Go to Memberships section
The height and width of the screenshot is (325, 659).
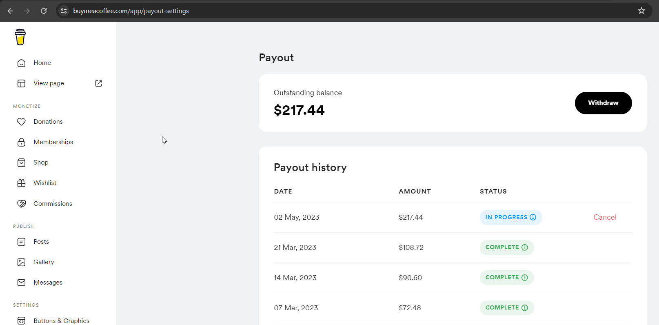coord(53,142)
